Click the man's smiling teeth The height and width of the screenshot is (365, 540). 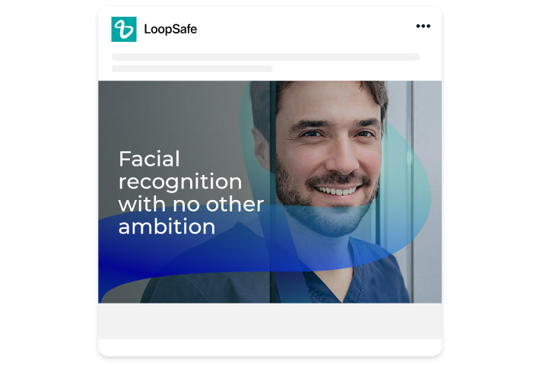338,190
